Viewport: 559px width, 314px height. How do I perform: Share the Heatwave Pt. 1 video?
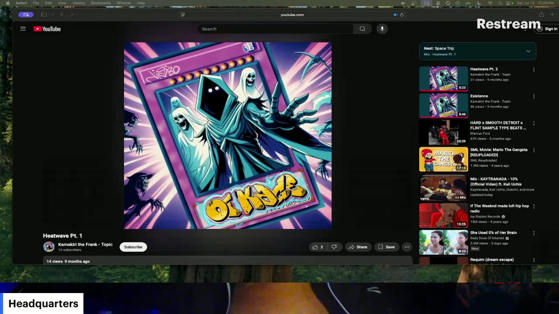pyautogui.click(x=358, y=247)
